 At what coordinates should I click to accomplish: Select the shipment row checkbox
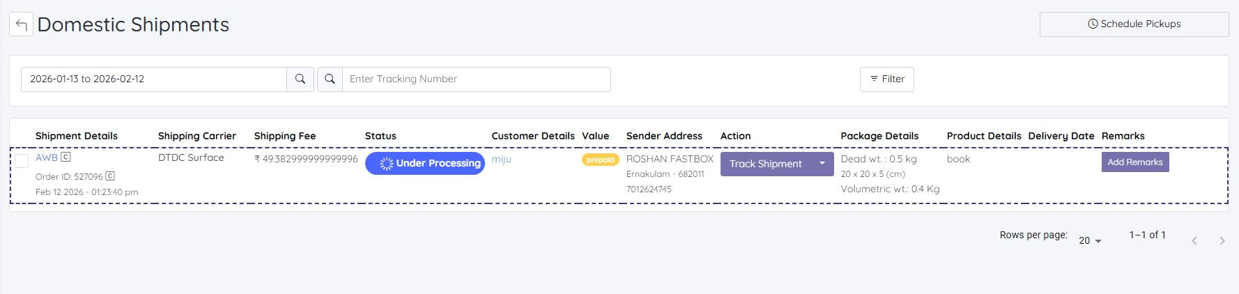point(22,161)
